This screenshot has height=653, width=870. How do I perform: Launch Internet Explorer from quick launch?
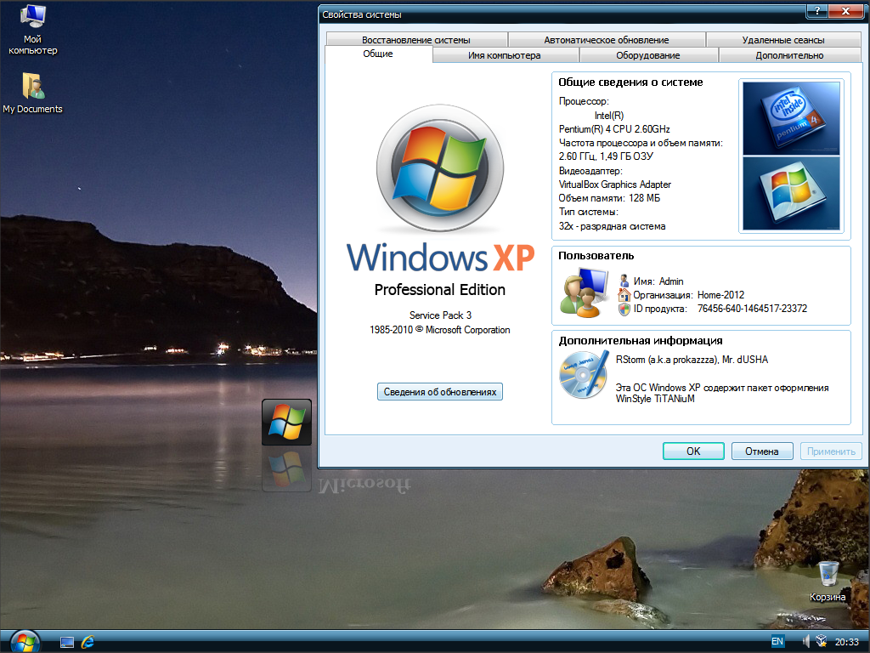pos(88,643)
